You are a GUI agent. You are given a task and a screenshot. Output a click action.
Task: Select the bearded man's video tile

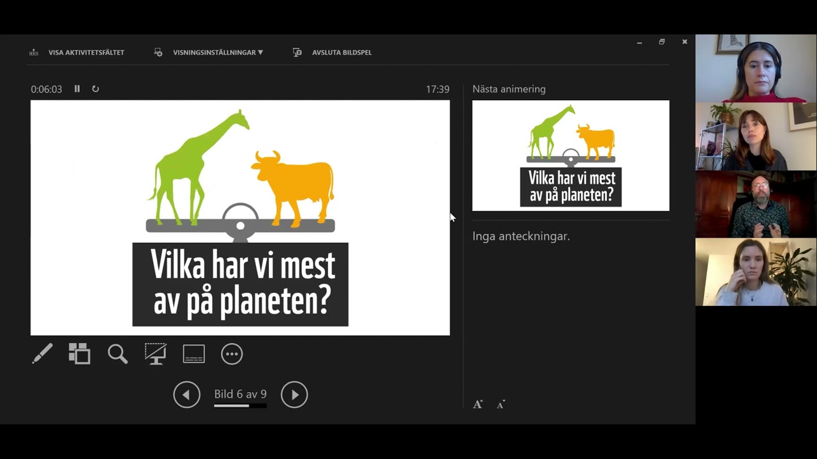click(756, 204)
